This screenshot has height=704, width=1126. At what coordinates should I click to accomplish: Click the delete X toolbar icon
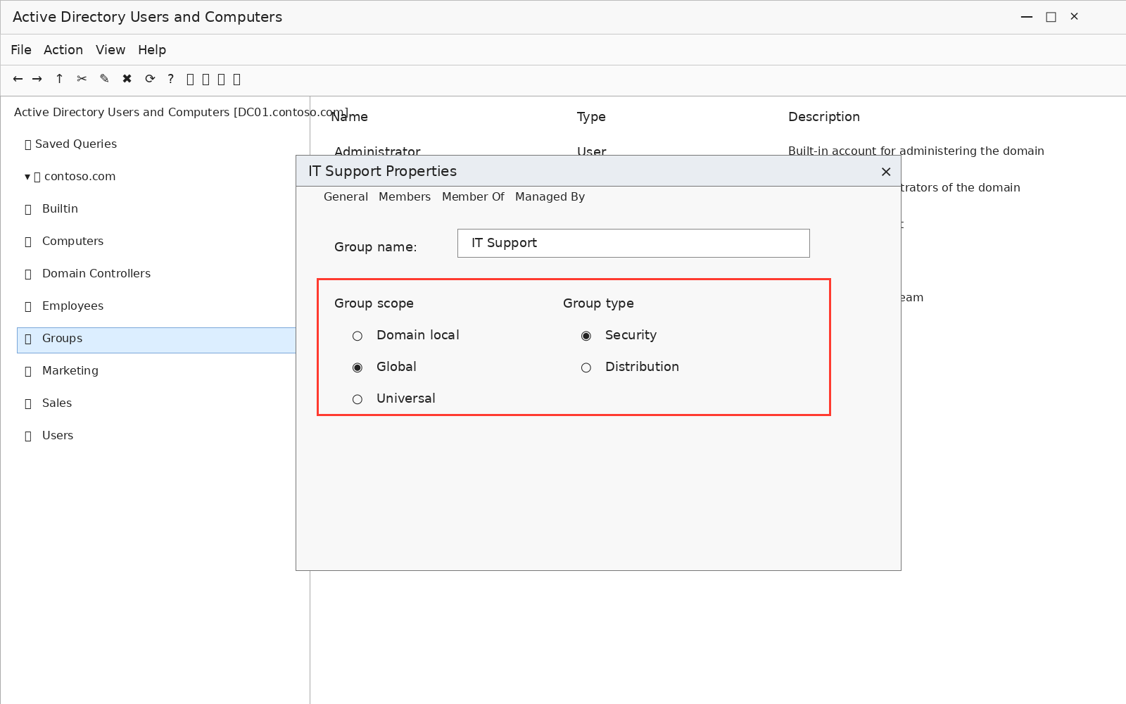127,79
